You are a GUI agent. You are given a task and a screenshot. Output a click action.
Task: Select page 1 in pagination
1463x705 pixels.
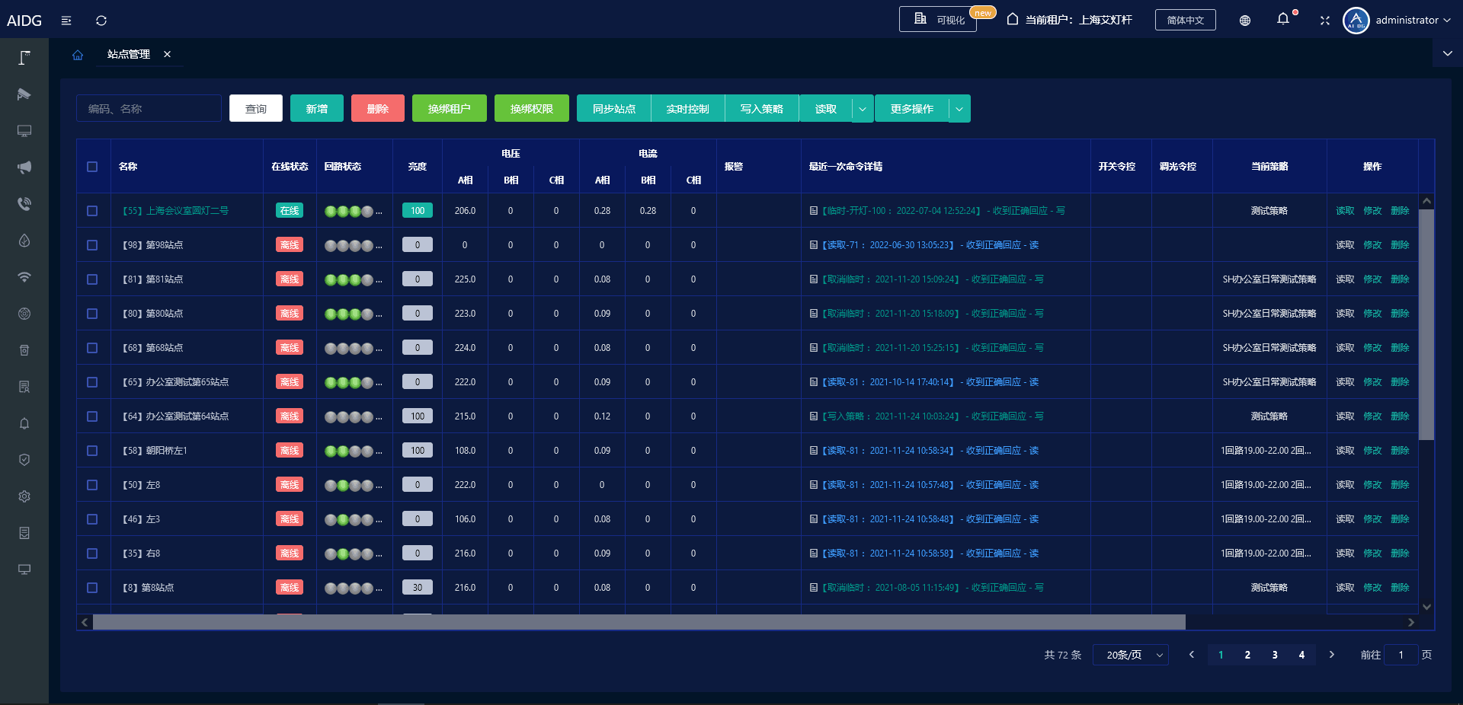point(1221,655)
